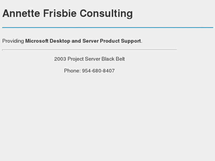Image resolution: width=215 pixels, height=161 pixels.
Task: Click the Phone: label
Action: pos(72,71)
